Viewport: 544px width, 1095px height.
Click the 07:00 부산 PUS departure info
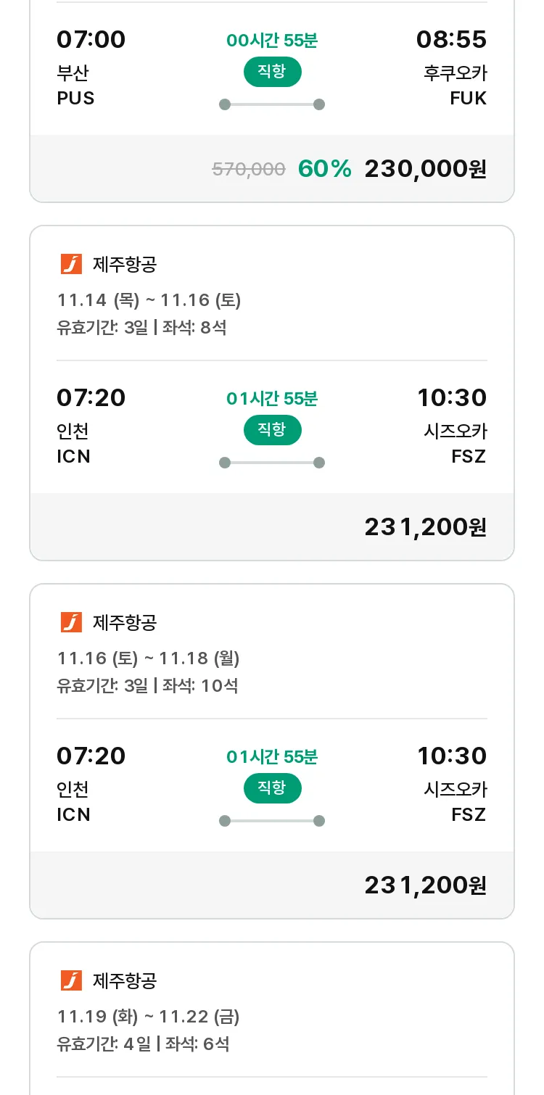91,68
